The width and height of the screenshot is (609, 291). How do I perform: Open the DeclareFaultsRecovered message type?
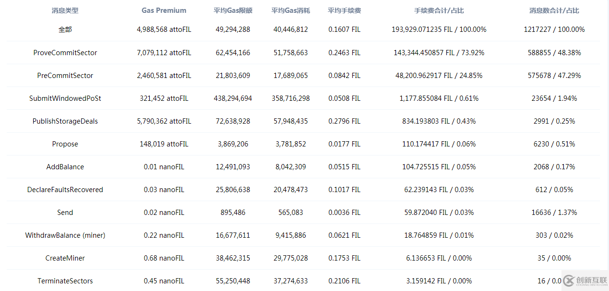65,190
